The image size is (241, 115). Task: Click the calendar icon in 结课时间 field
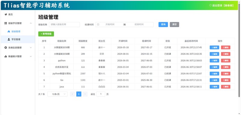tap(98, 25)
